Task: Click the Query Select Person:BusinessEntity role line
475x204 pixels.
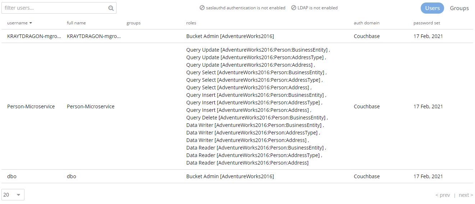Action: point(255,72)
